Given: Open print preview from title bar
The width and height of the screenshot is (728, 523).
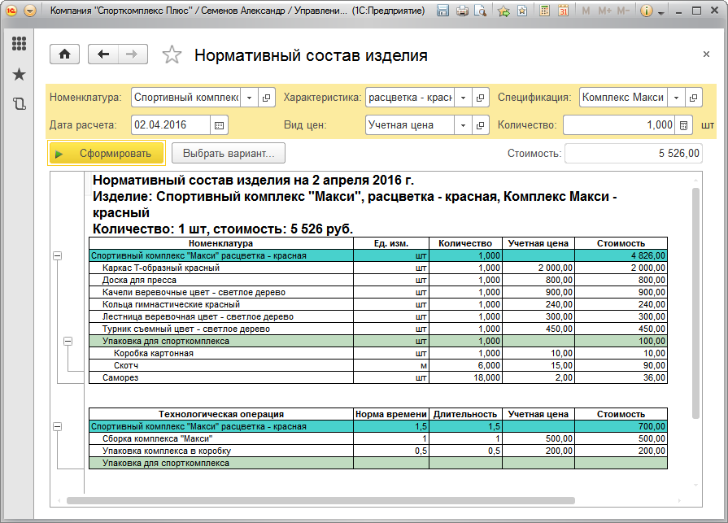Looking at the screenshot, I should (481, 11).
